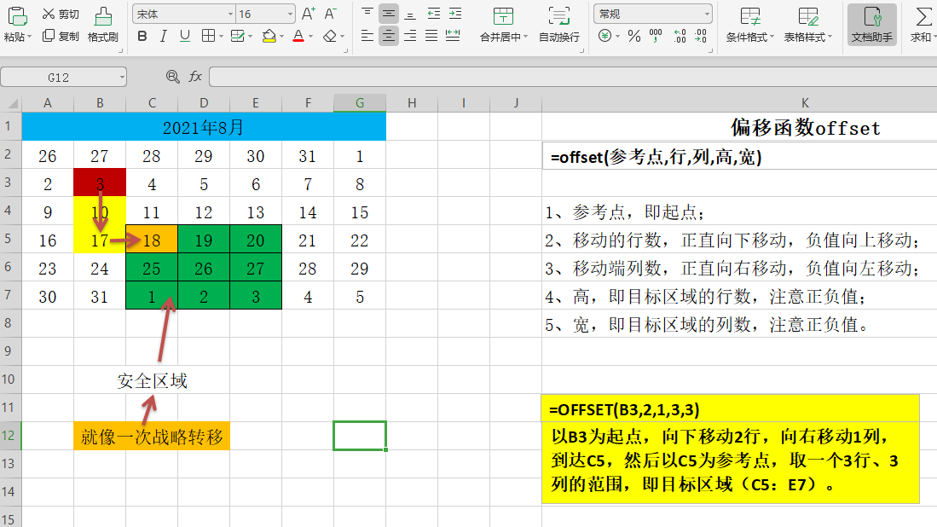Click the zoom/search icon beside fx

(173, 77)
